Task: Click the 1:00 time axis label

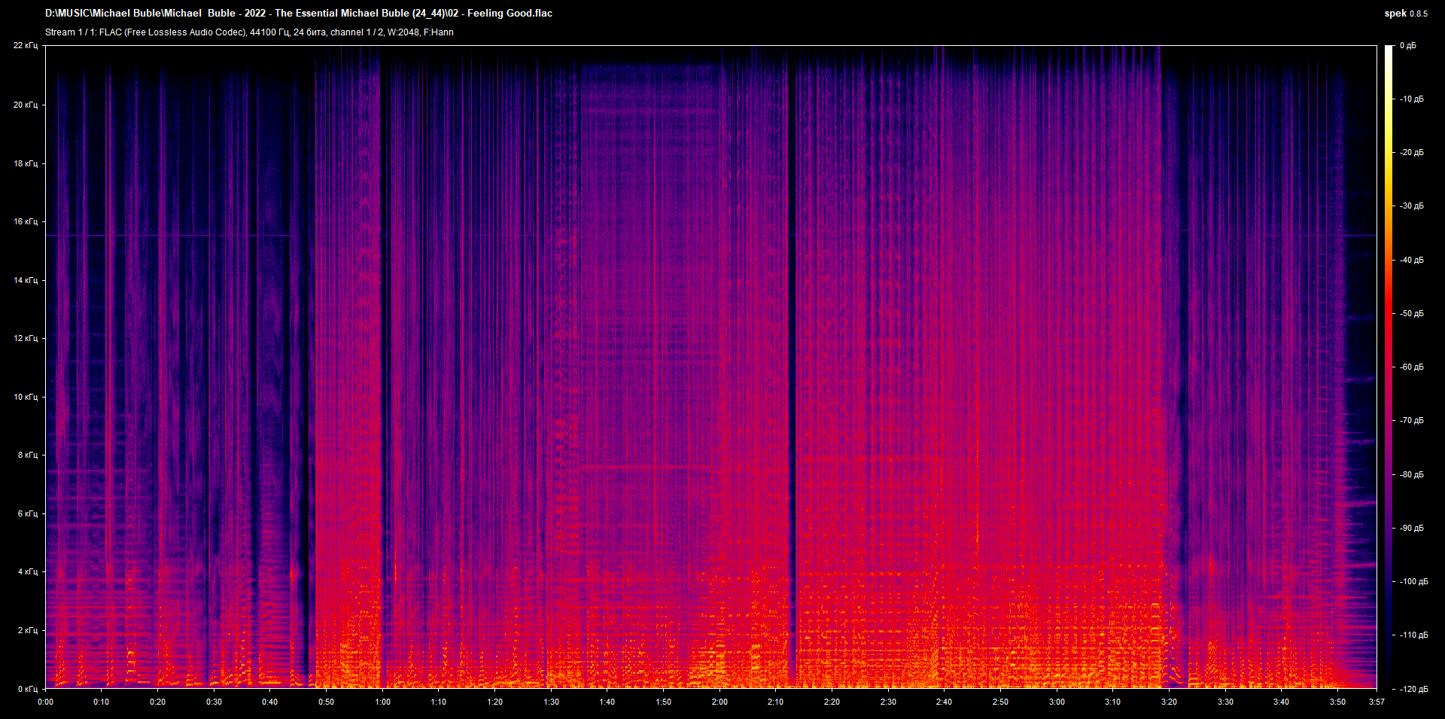Action: [x=383, y=702]
